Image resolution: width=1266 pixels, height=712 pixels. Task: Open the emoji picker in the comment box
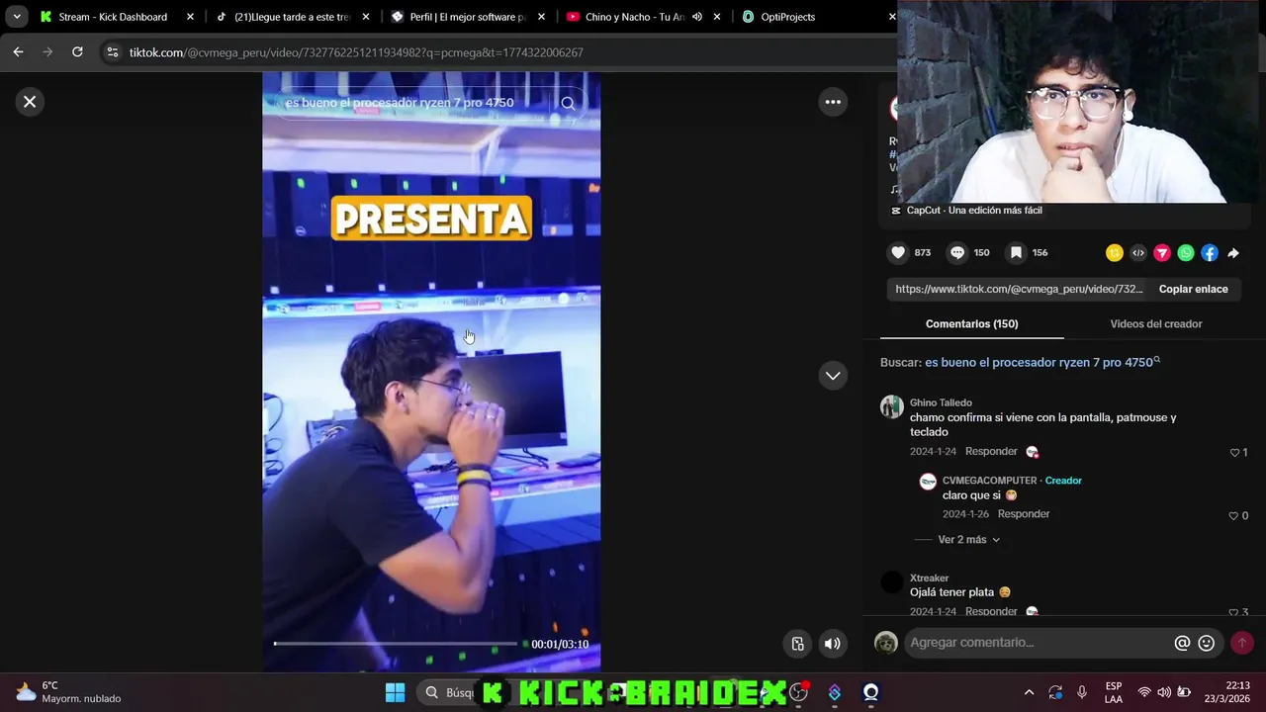pyautogui.click(x=1207, y=643)
